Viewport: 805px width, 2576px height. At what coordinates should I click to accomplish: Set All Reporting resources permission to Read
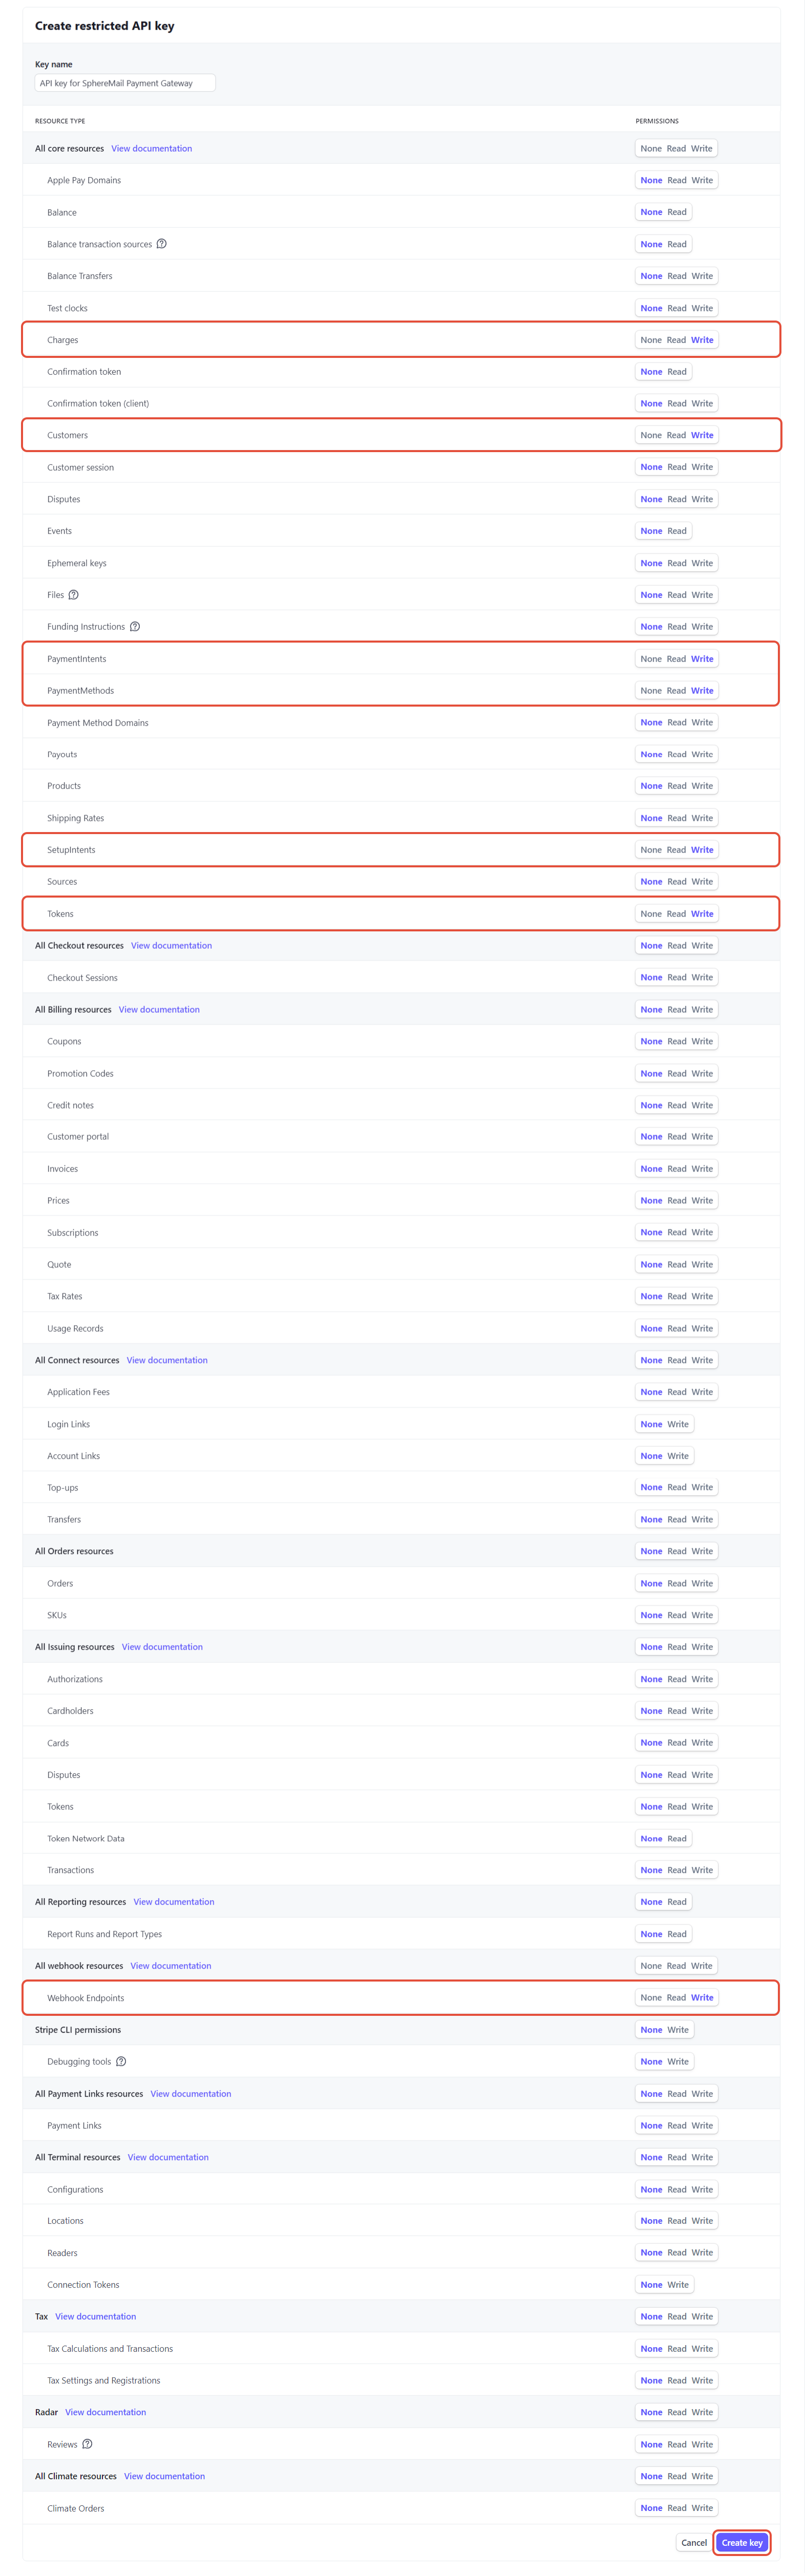[677, 1902]
